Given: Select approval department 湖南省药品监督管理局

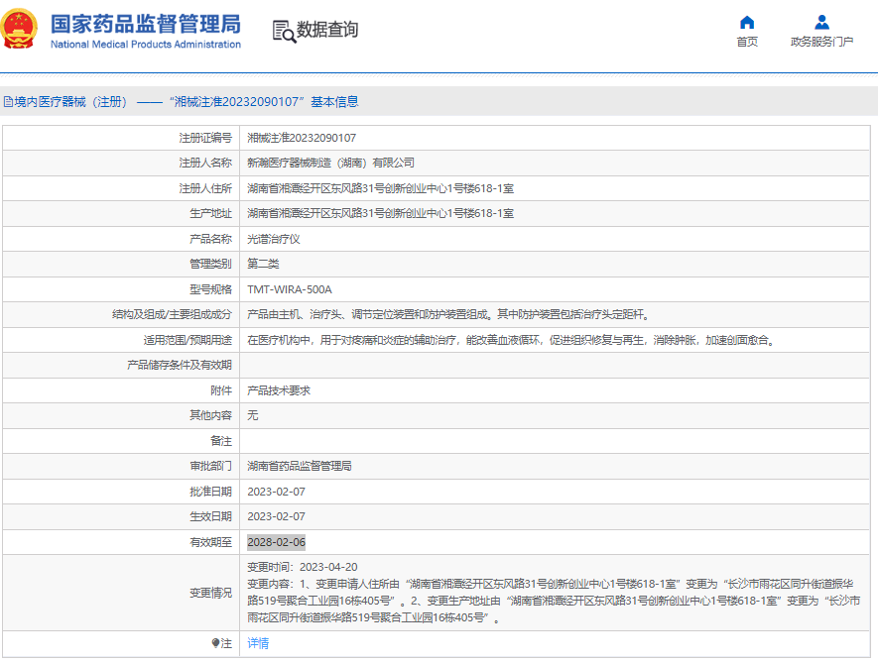Looking at the screenshot, I should click(300, 466).
